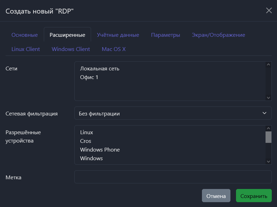Click the green Сохранить button
Screen dimensions: 277x207
254,196
